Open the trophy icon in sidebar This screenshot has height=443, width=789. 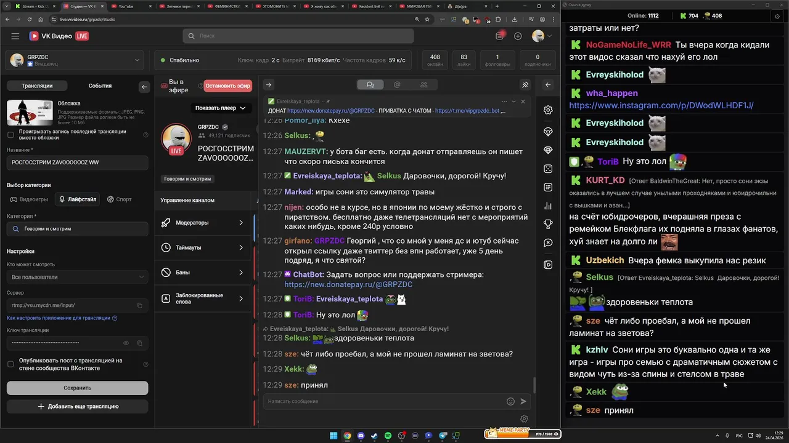548,224
